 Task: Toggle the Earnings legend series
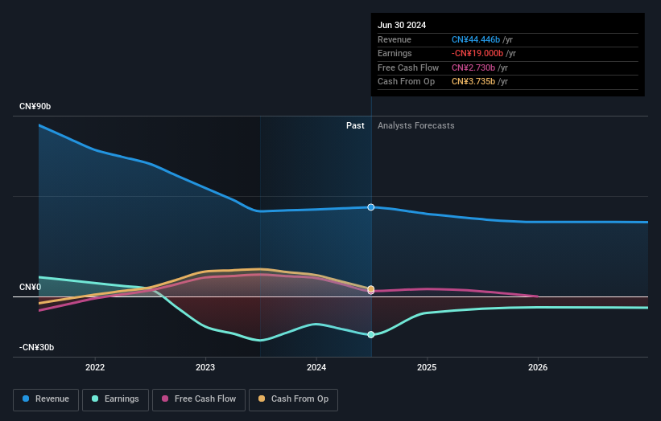(115, 399)
